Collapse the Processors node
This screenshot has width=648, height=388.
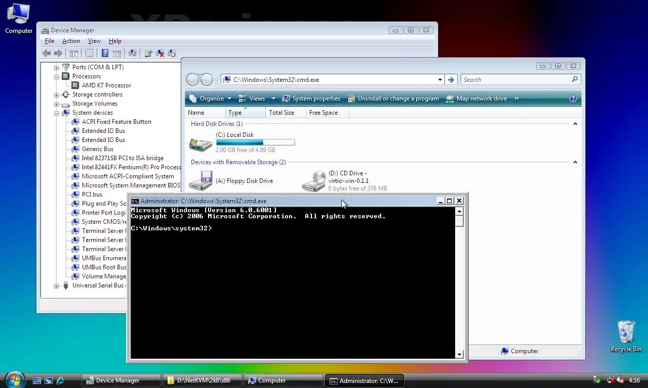(57, 76)
